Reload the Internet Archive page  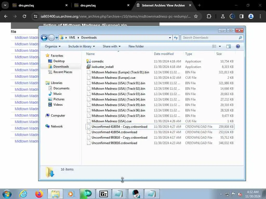(24, 16)
